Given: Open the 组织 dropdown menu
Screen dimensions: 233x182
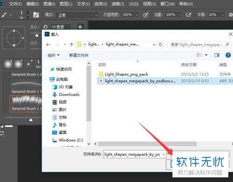Looking at the screenshot, I should [x=54, y=55].
